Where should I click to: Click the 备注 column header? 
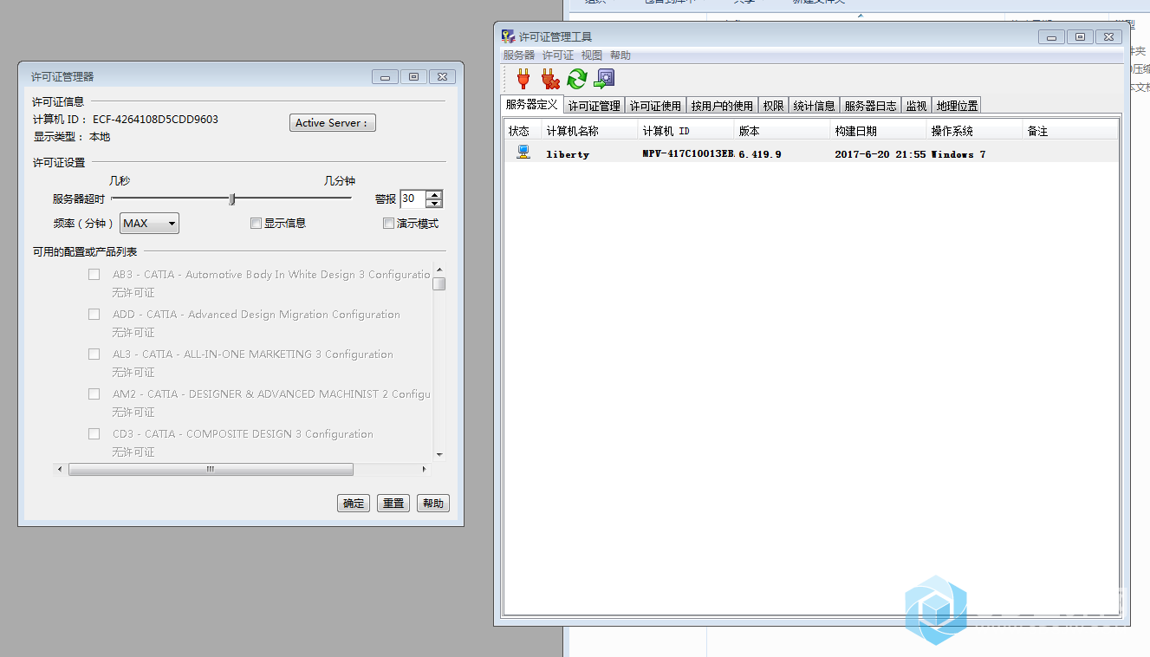[x=1071, y=131]
